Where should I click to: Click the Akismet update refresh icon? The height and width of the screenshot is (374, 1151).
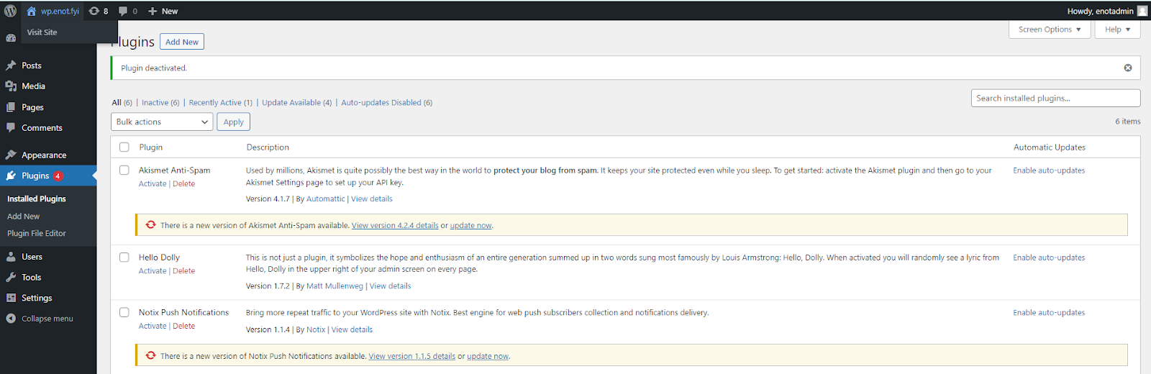tap(150, 225)
